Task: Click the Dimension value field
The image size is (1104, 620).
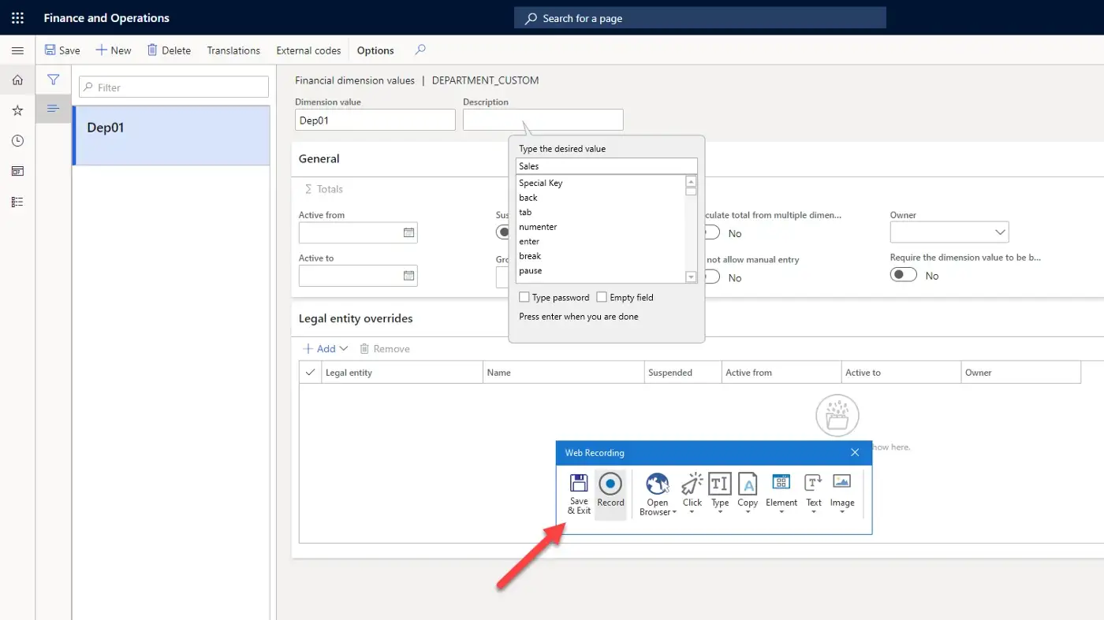Action: click(x=375, y=120)
